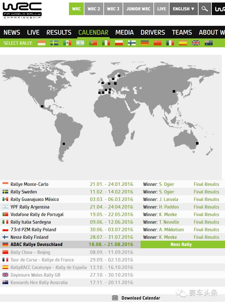Viewport: 225px width, 304px height.
Task: Open the DRIVERS menu
Action: click(x=153, y=32)
